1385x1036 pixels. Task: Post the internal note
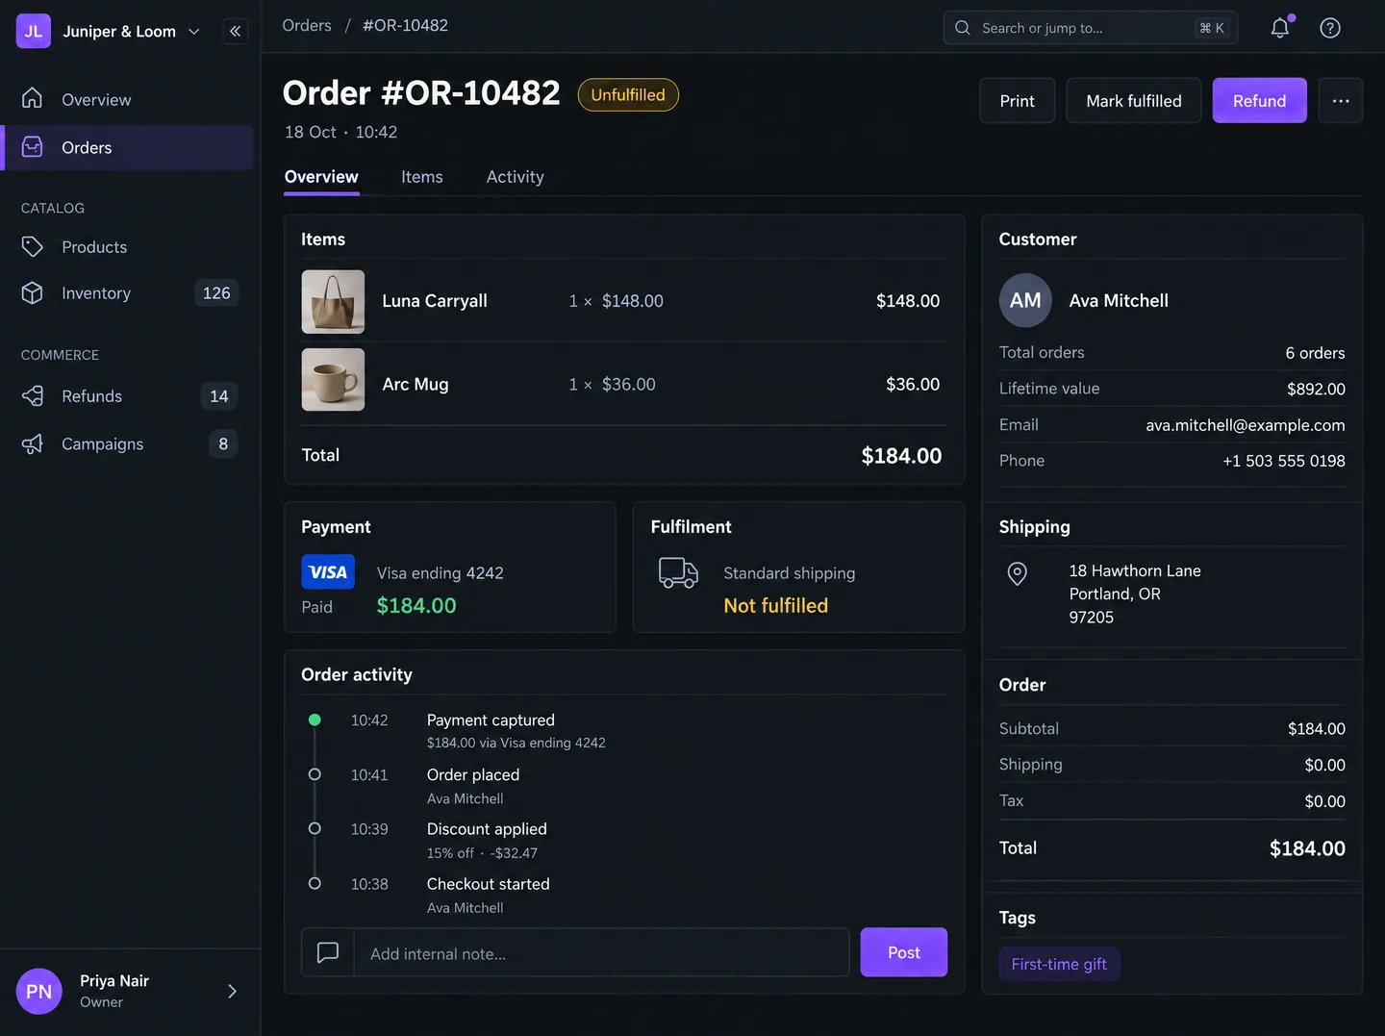coord(904,952)
